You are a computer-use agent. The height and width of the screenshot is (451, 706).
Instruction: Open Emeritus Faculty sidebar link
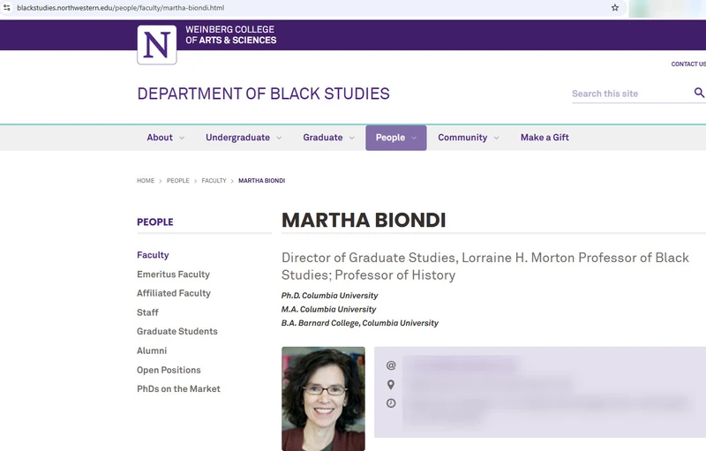pos(173,274)
